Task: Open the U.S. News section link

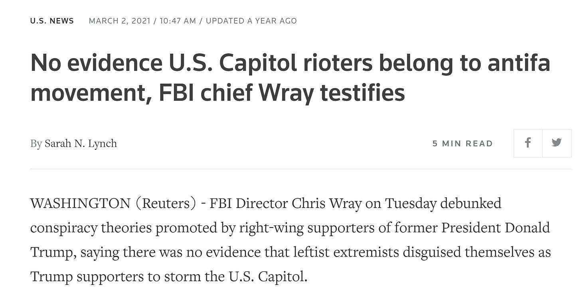Action: tap(52, 21)
